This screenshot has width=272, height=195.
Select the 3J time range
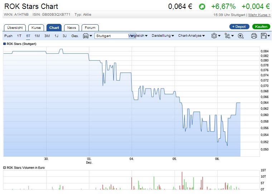(x=64, y=36)
